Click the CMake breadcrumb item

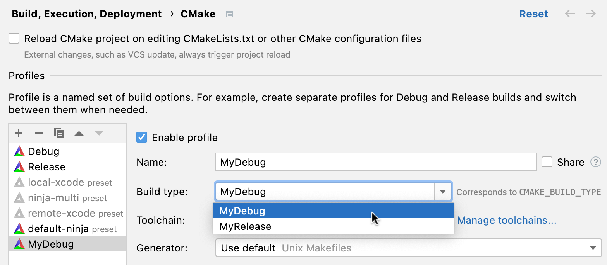tap(198, 14)
